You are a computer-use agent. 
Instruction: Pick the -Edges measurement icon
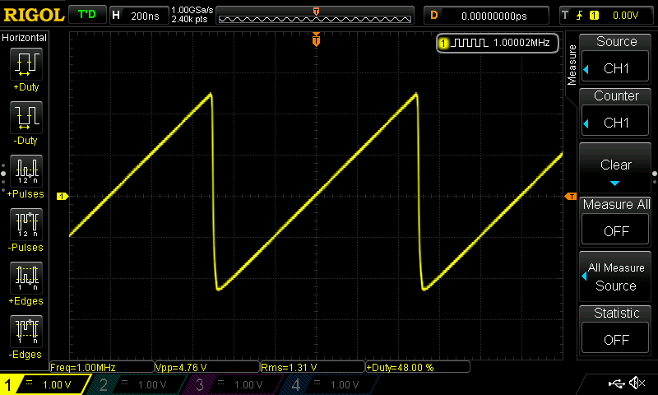(x=25, y=333)
